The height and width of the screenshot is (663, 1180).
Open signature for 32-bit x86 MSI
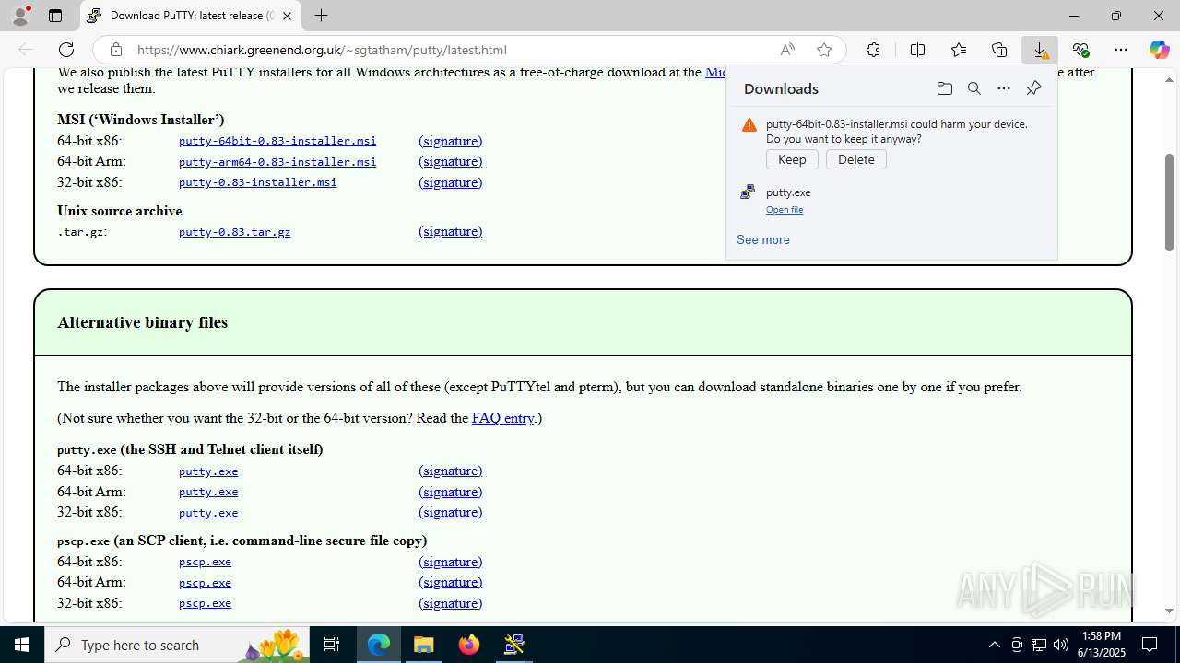pyautogui.click(x=451, y=182)
